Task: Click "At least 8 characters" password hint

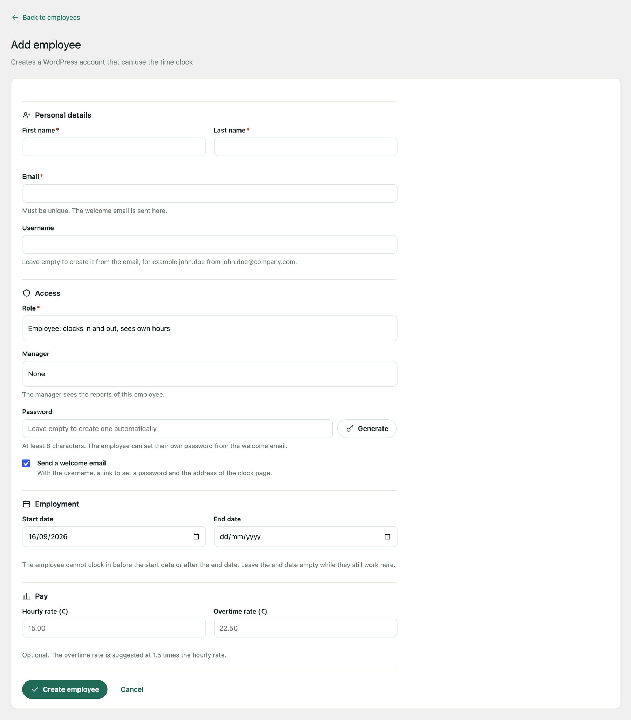Action: tap(155, 446)
